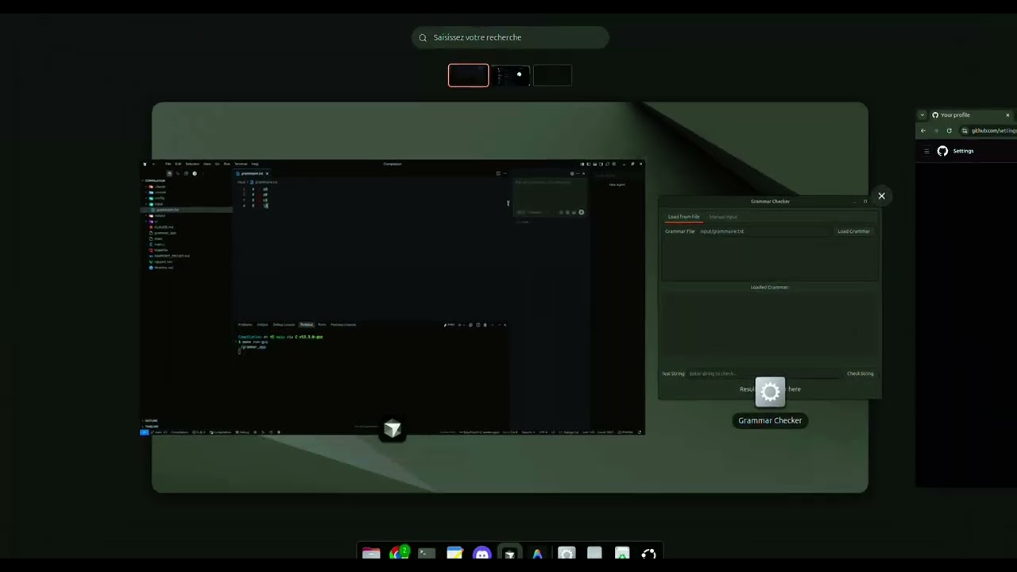
Task: Click the Grammar Checker gear app icon
Action: click(770, 392)
